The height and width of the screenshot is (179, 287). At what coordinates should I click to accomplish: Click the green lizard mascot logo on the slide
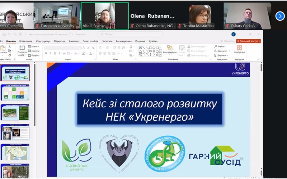(x=165, y=154)
